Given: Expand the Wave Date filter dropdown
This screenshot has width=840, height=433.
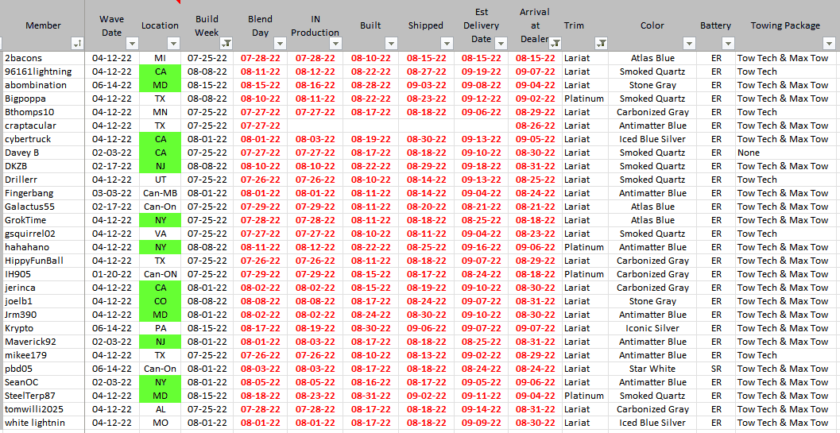Looking at the screenshot, I should tap(132, 43).
